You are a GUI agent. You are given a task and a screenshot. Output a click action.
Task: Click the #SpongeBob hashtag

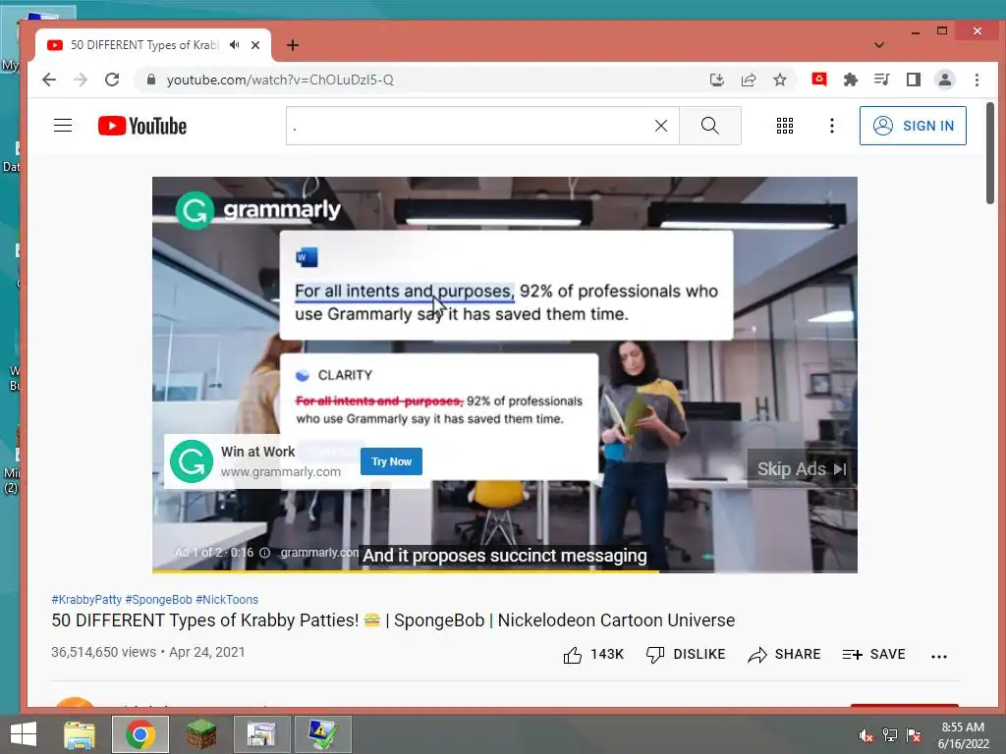[158, 600]
